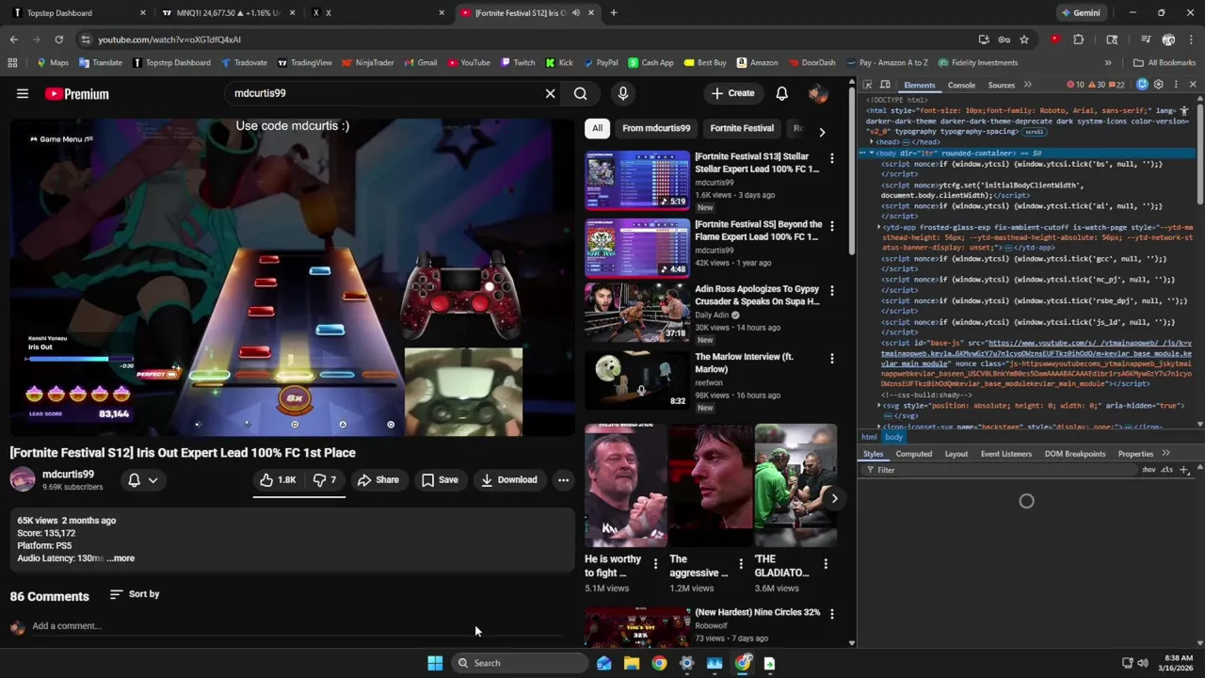The height and width of the screenshot is (678, 1205).
Task: Click the YouTube Premium logo
Action: (77, 94)
